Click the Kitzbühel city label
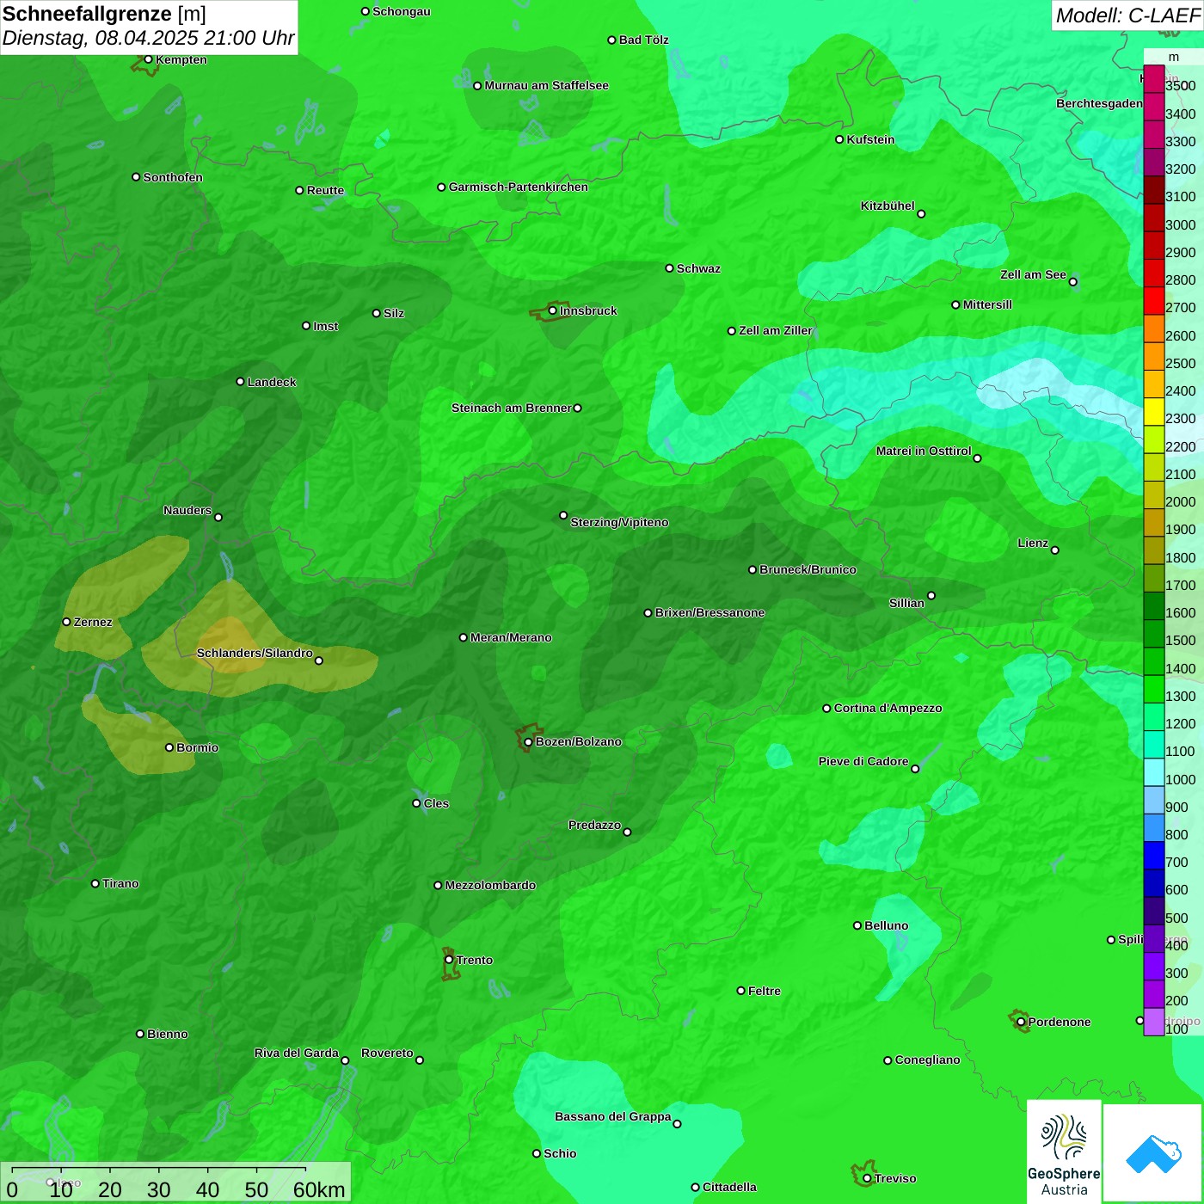Viewport: 1204px width, 1204px height. [888, 206]
